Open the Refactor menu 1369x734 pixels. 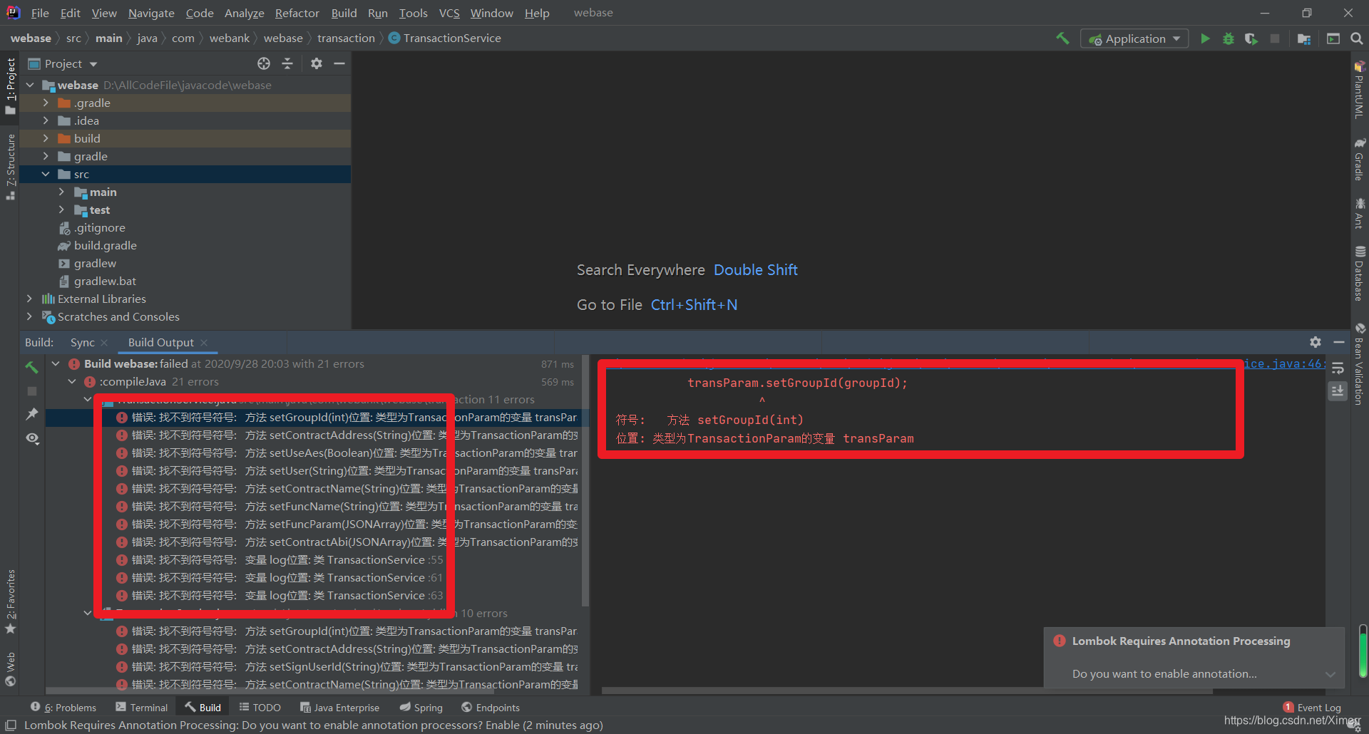coord(297,13)
